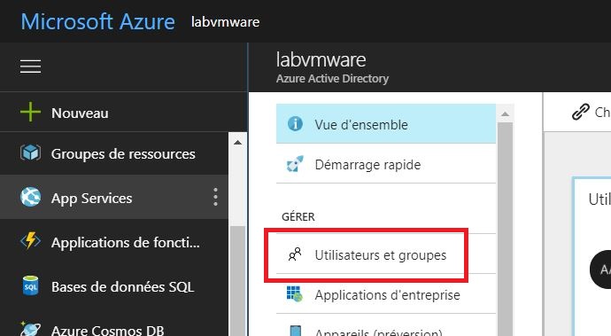This screenshot has height=336, width=611.
Task: Open the SQL database icon
Action: click(x=31, y=285)
